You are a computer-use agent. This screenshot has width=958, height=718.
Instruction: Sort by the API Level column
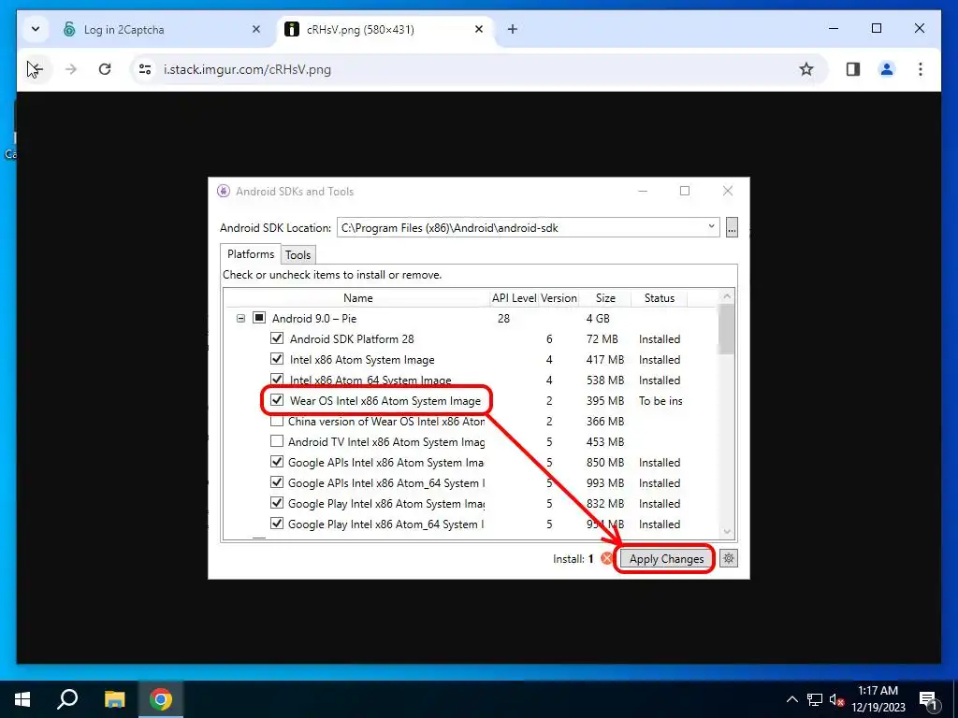[x=515, y=298]
